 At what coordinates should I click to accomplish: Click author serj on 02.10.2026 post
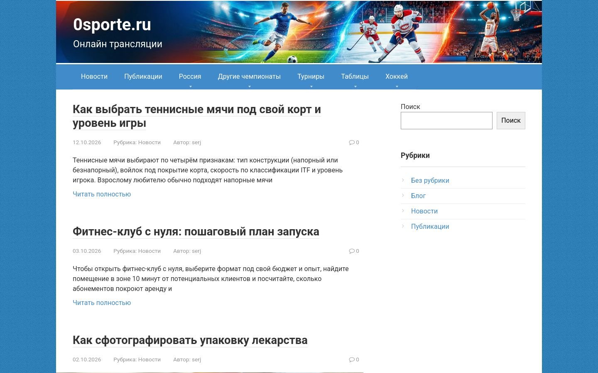(196, 359)
